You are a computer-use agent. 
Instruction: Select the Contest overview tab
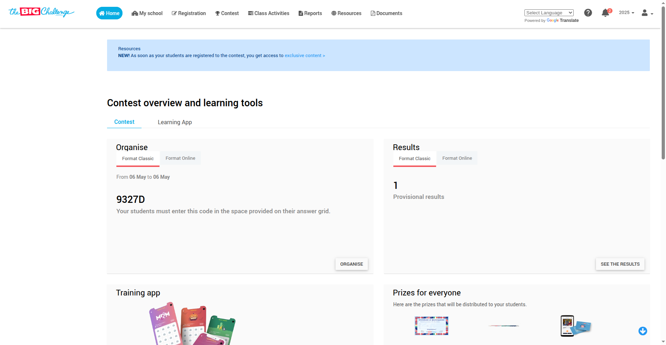124,122
